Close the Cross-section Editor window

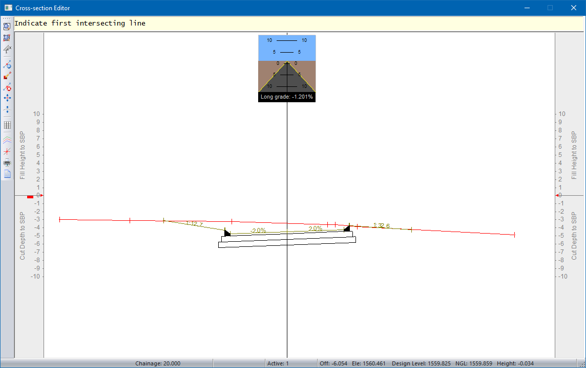coord(573,8)
